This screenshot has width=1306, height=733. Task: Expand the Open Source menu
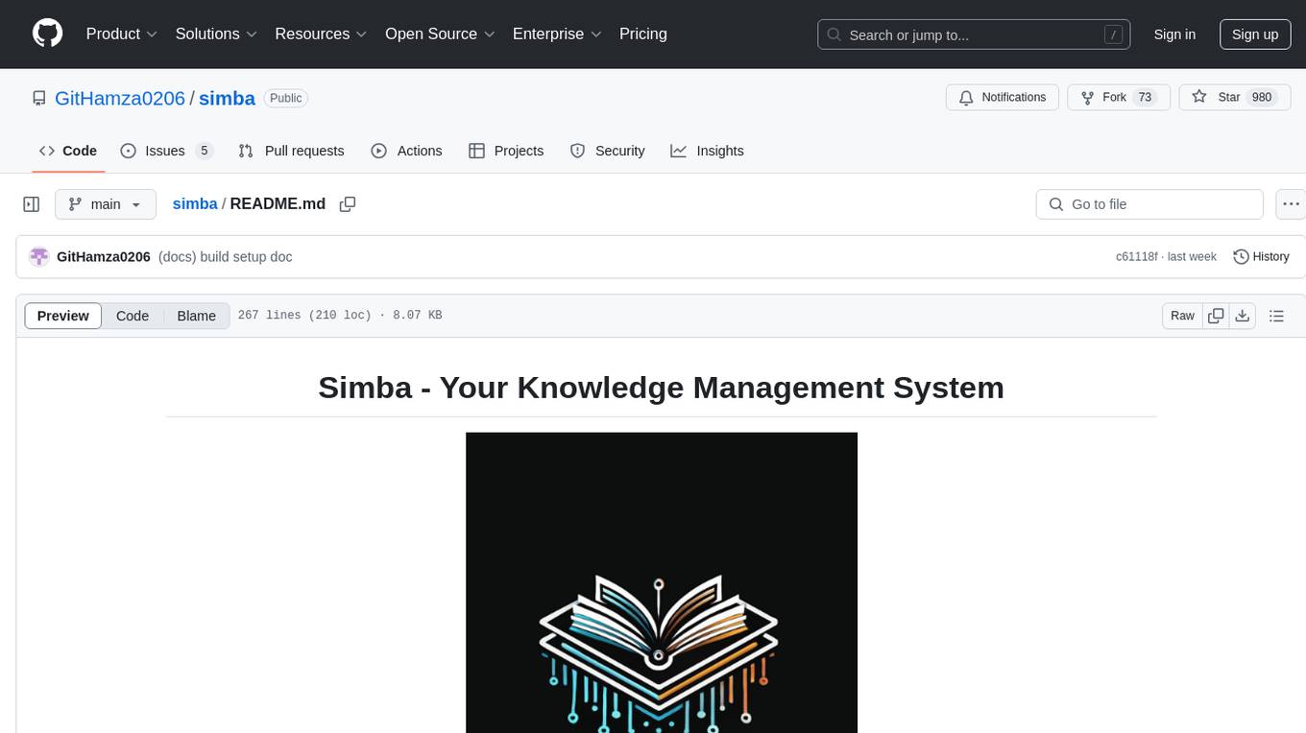click(440, 34)
